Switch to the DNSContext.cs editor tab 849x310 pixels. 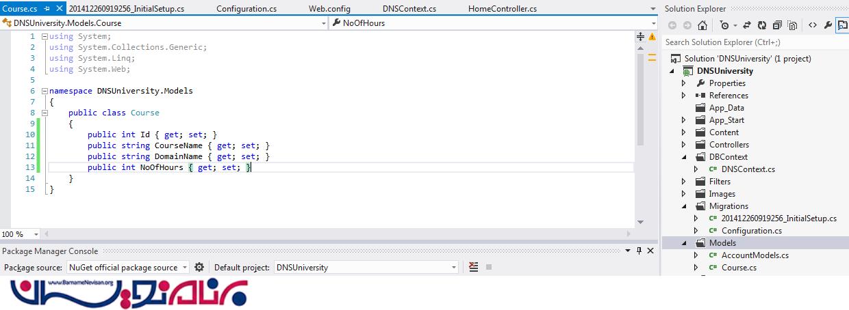[409, 9]
